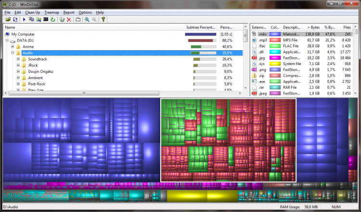
Task: Click the 138,9 GB value for .mkv
Action: pos(313,34)
